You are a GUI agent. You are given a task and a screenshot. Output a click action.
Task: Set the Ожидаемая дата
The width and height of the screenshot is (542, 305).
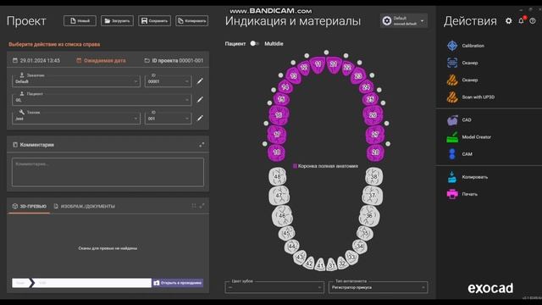pos(101,60)
